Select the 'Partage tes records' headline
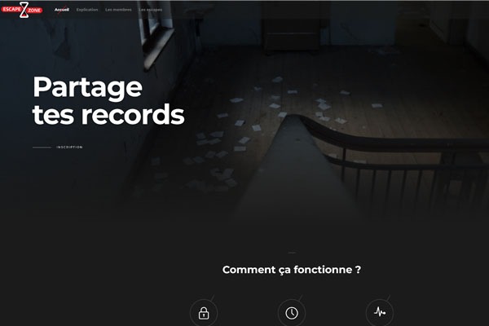 point(108,100)
